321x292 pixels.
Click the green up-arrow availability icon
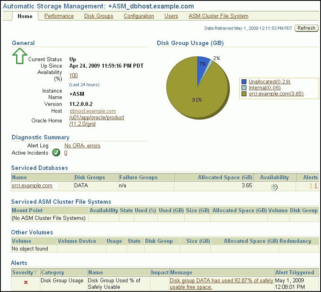pyautogui.click(x=274, y=187)
